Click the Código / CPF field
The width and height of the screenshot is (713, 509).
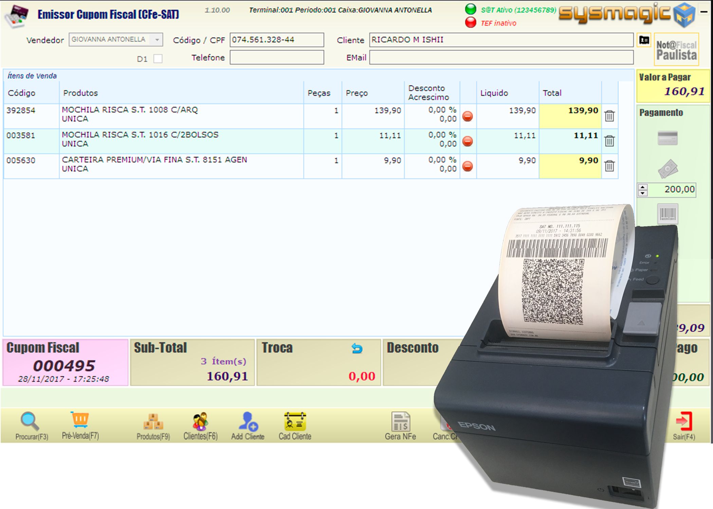(x=277, y=40)
